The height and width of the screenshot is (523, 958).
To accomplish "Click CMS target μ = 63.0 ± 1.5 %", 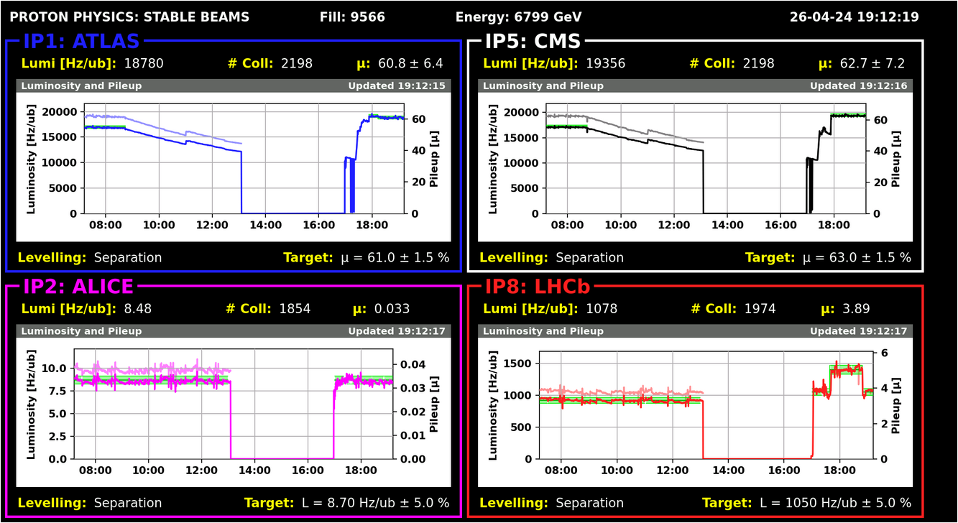I will click(x=857, y=257).
